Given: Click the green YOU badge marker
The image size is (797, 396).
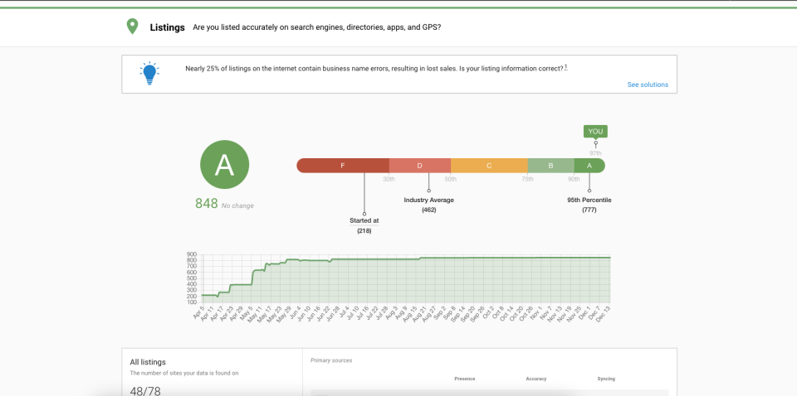Looking at the screenshot, I should point(595,131).
